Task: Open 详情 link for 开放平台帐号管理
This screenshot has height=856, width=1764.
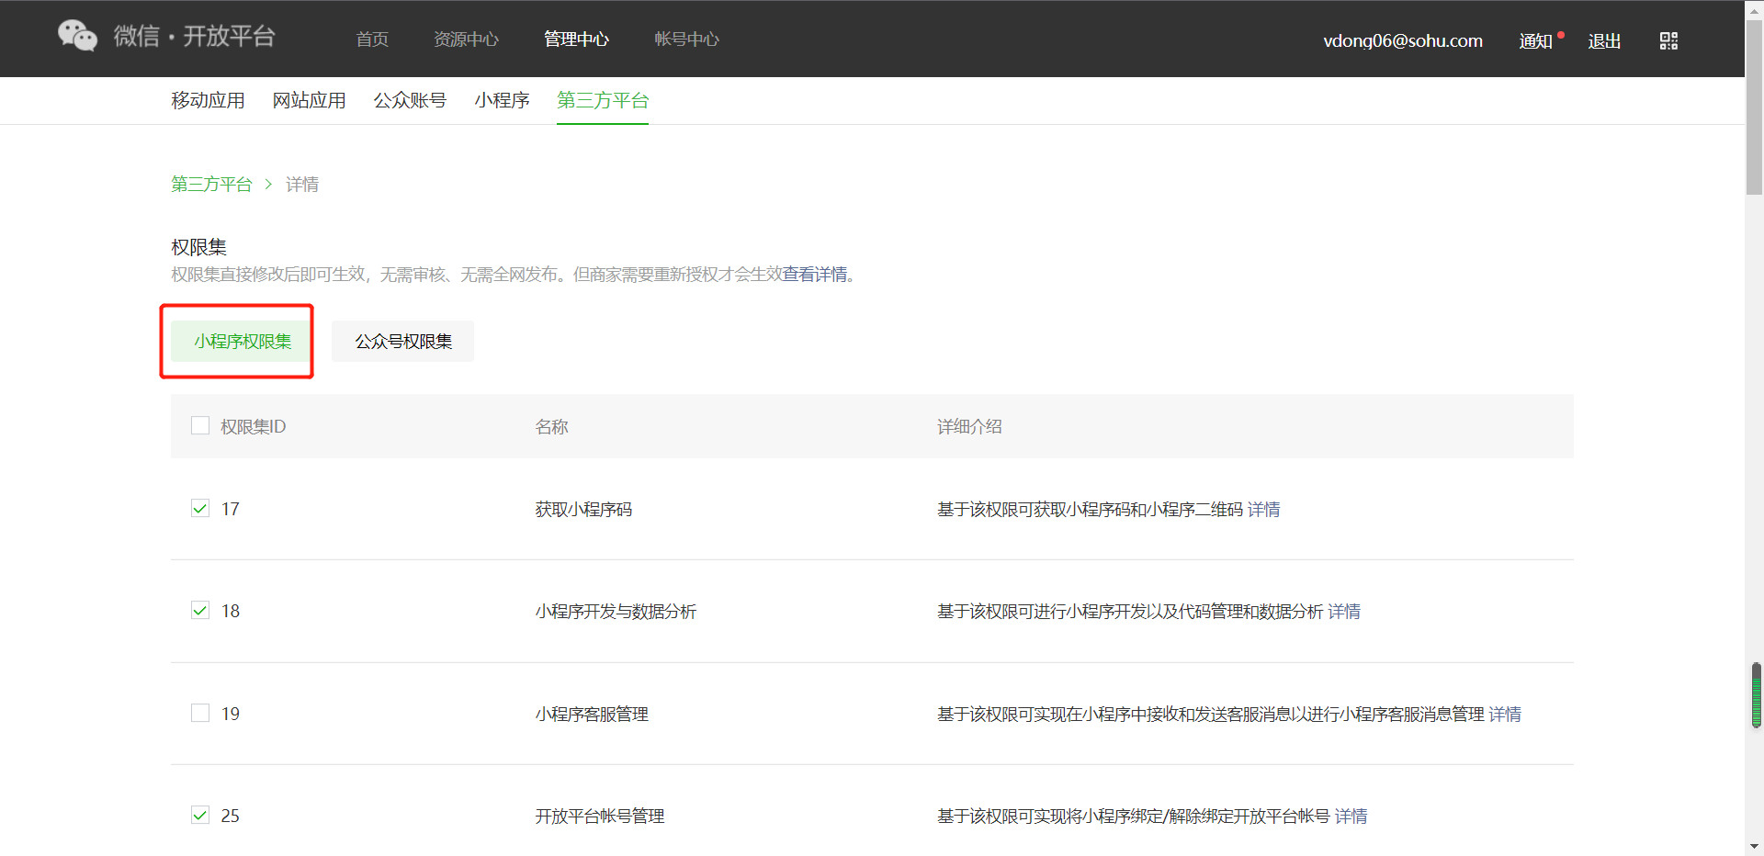Action: [1351, 816]
